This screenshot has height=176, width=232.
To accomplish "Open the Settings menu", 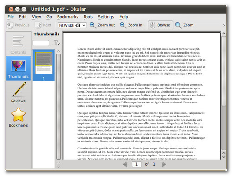I will (106, 17).
